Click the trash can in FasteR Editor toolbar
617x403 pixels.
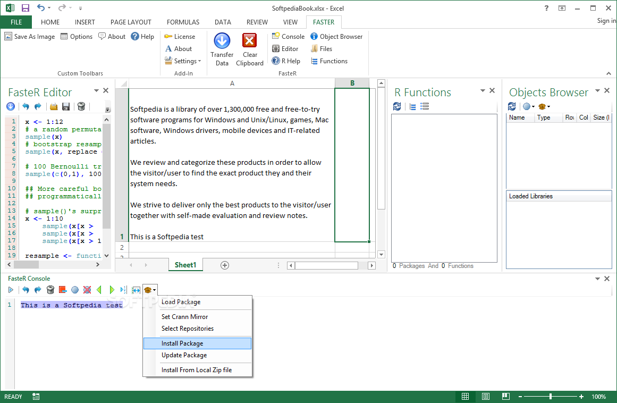tap(81, 106)
